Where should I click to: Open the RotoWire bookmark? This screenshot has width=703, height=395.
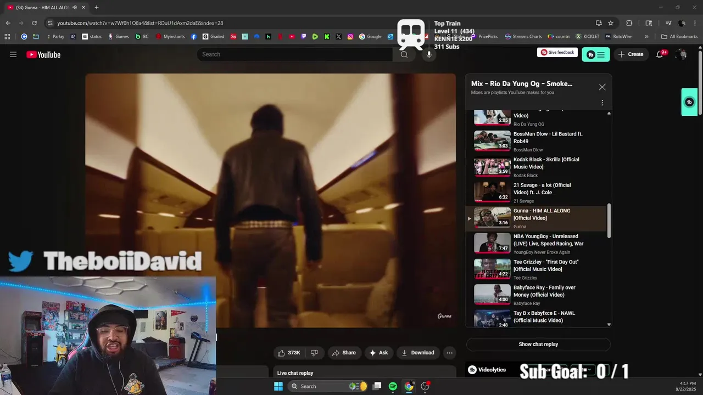click(x=618, y=37)
